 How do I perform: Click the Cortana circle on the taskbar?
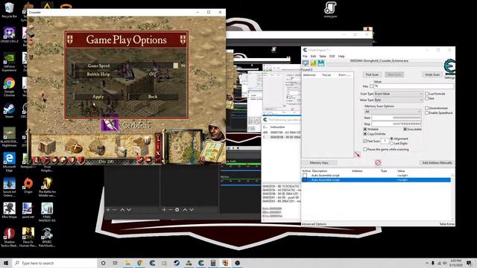pos(103,263)
